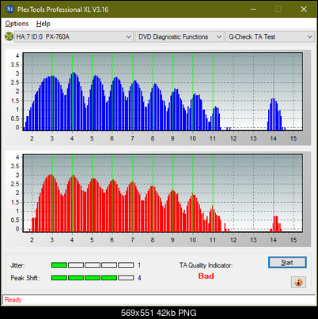Click the PlexTools XL title bar icon
Image resolution: width=318 pixels, height=319 pixels.
(x=9, y=9)
